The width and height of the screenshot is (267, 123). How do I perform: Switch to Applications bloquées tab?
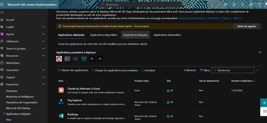click(135, 35)
